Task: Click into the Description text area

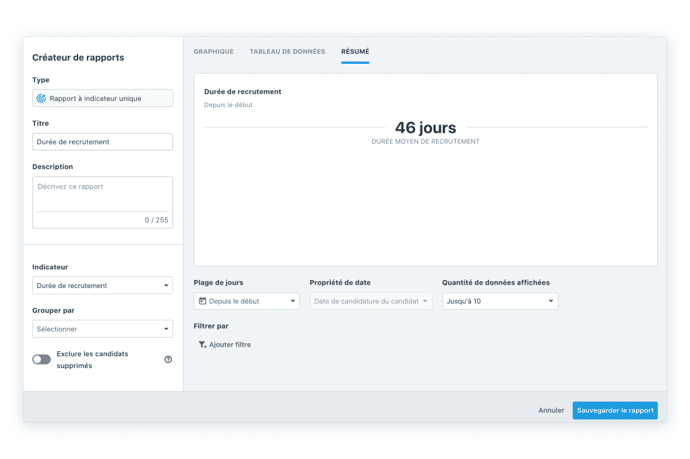Action: point(102,195)
